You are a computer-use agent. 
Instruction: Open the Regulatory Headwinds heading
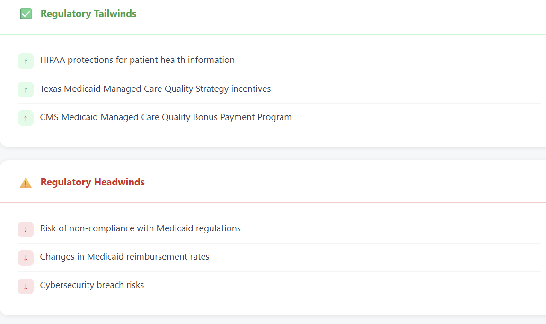click(x=93, y=182)
